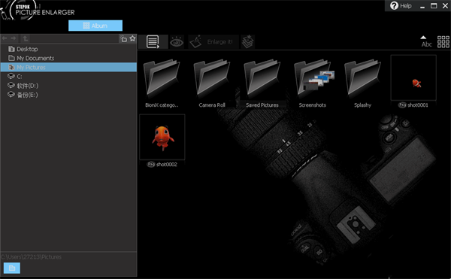Click the blue folder button at bottom-left
The width and height of the screenshot is (451, 279).
[12, 268]
